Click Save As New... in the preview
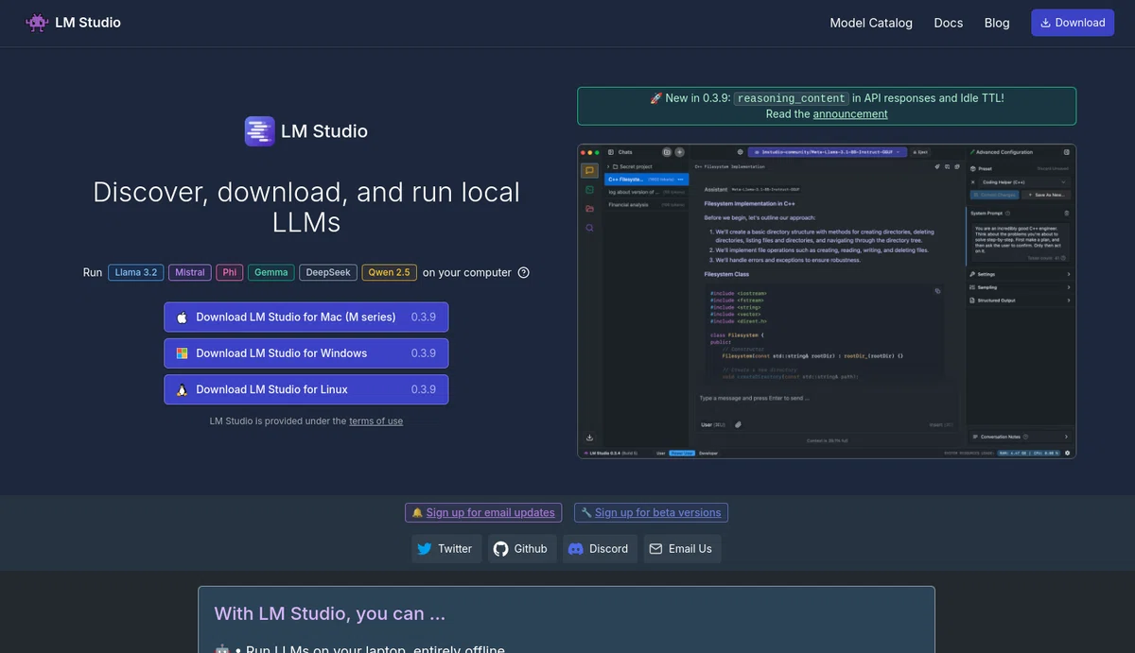 pyautogui.click(x=1046, y=195)
